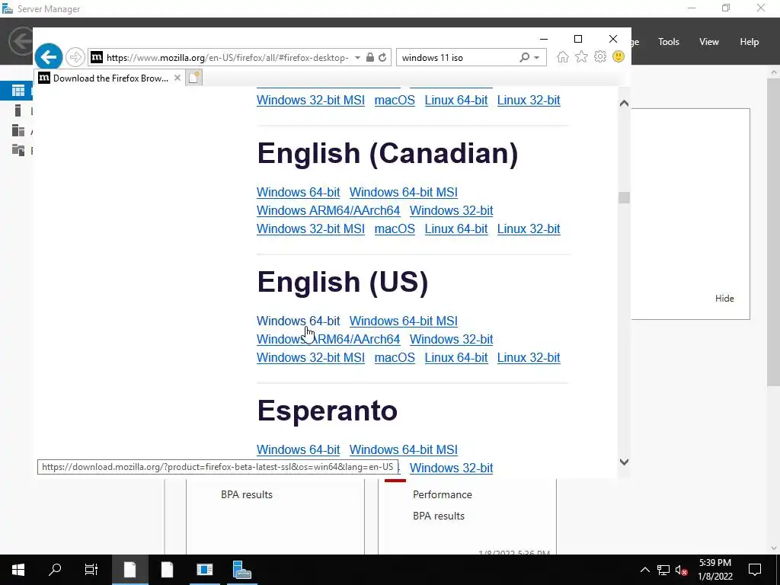780x585 pixels.
Task: Click the browser vertical scrollbar thumb
Action: (x=625, y=197)
